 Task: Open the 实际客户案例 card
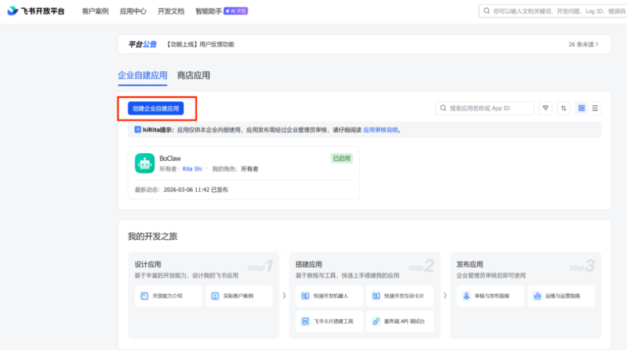coord(239,296)
